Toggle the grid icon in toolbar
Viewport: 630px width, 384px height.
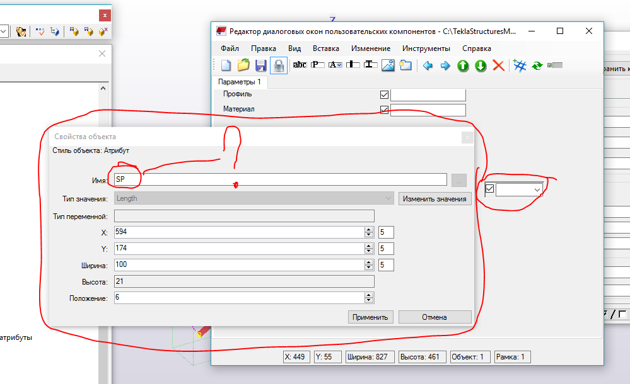(x=520, y=65)
